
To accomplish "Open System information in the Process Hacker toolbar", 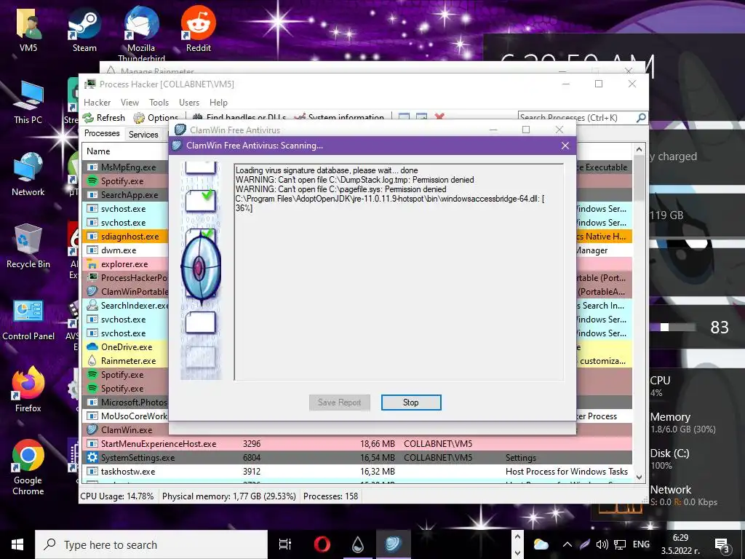I will click(339, 117).
